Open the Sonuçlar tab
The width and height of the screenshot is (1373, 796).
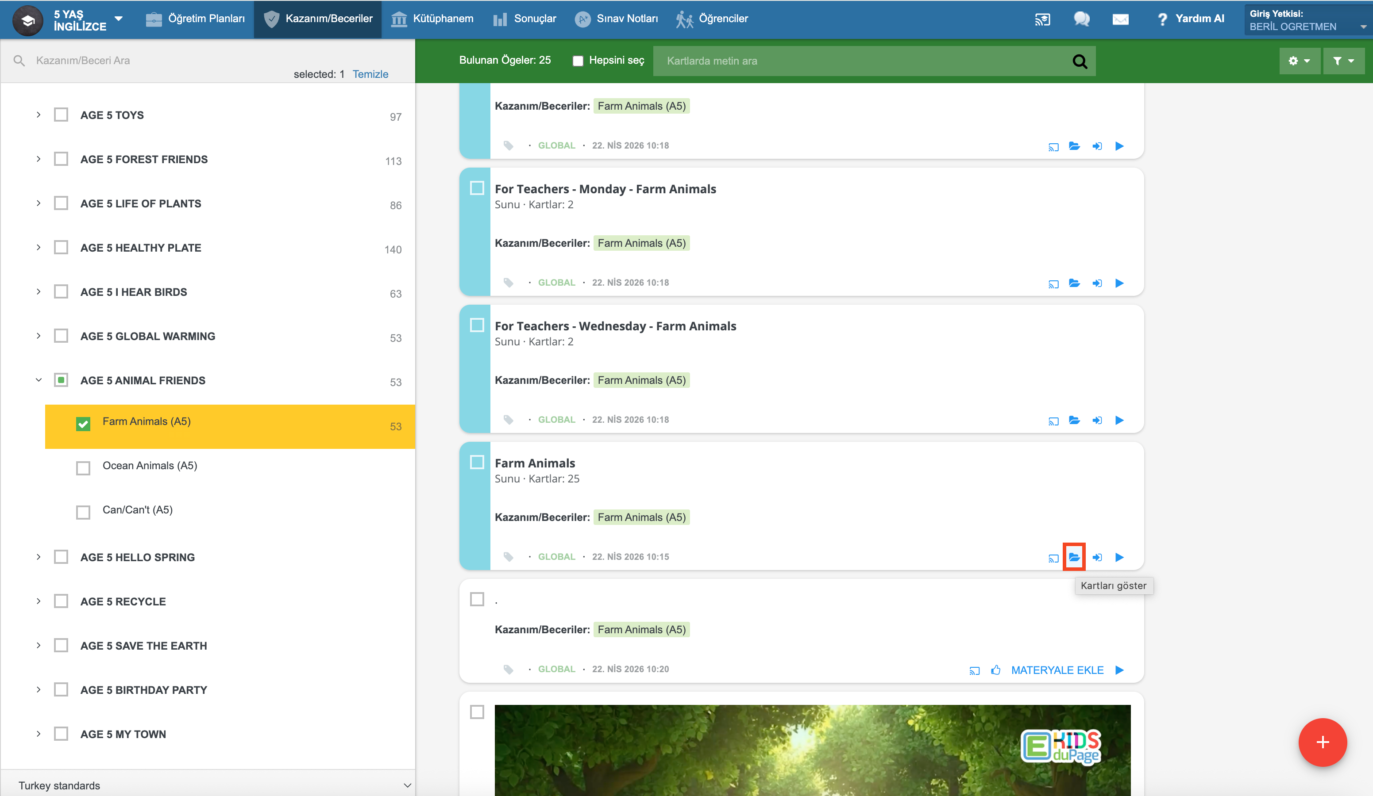524,19
